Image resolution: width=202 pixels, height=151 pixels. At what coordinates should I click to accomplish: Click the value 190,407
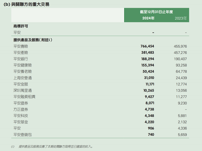point(180,59)
